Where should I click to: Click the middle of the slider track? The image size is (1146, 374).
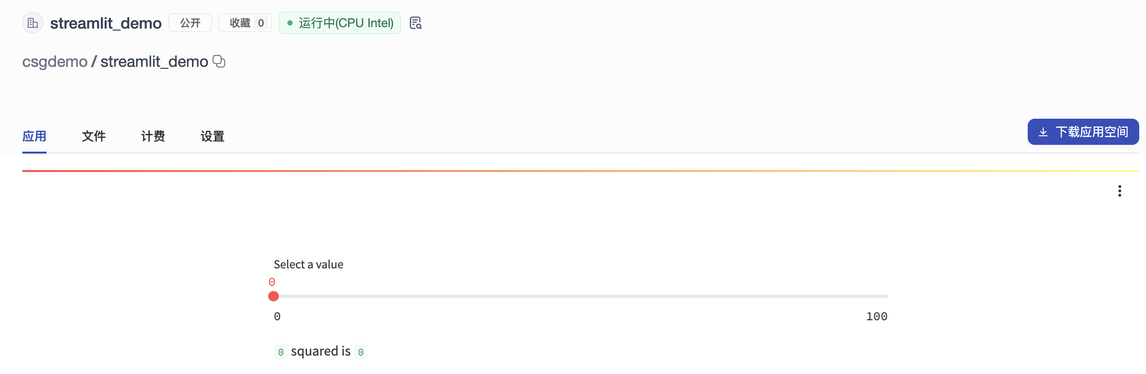coord(581,296)
